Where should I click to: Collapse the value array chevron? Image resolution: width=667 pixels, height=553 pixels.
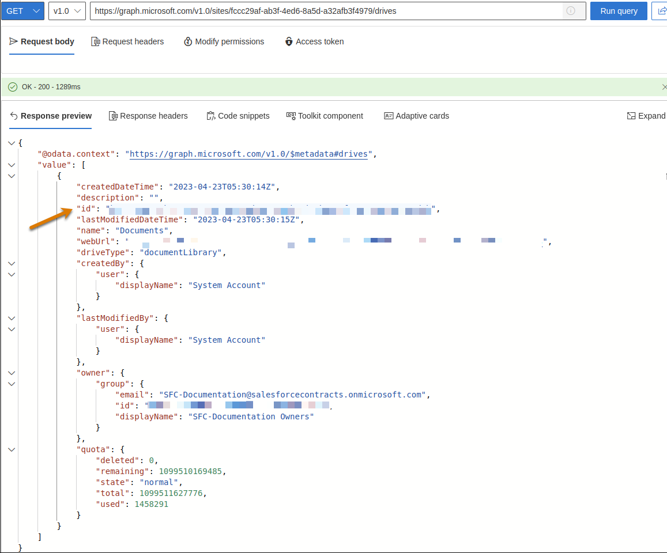click(x=12, y=165)
